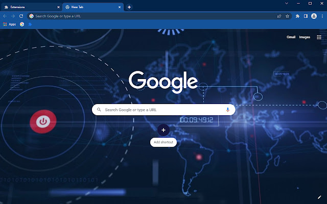
Task: Click the browser back arrow
Action: coord(5,16)
